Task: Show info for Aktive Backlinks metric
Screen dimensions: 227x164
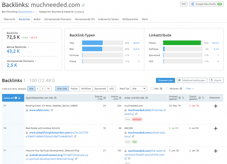Action: point(28,47)
